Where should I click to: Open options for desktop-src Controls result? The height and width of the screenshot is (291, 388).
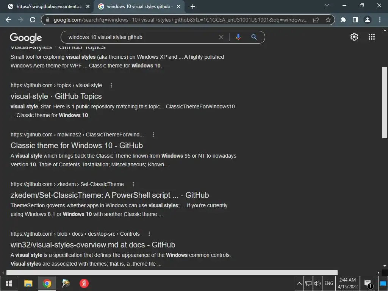(149, 234)
